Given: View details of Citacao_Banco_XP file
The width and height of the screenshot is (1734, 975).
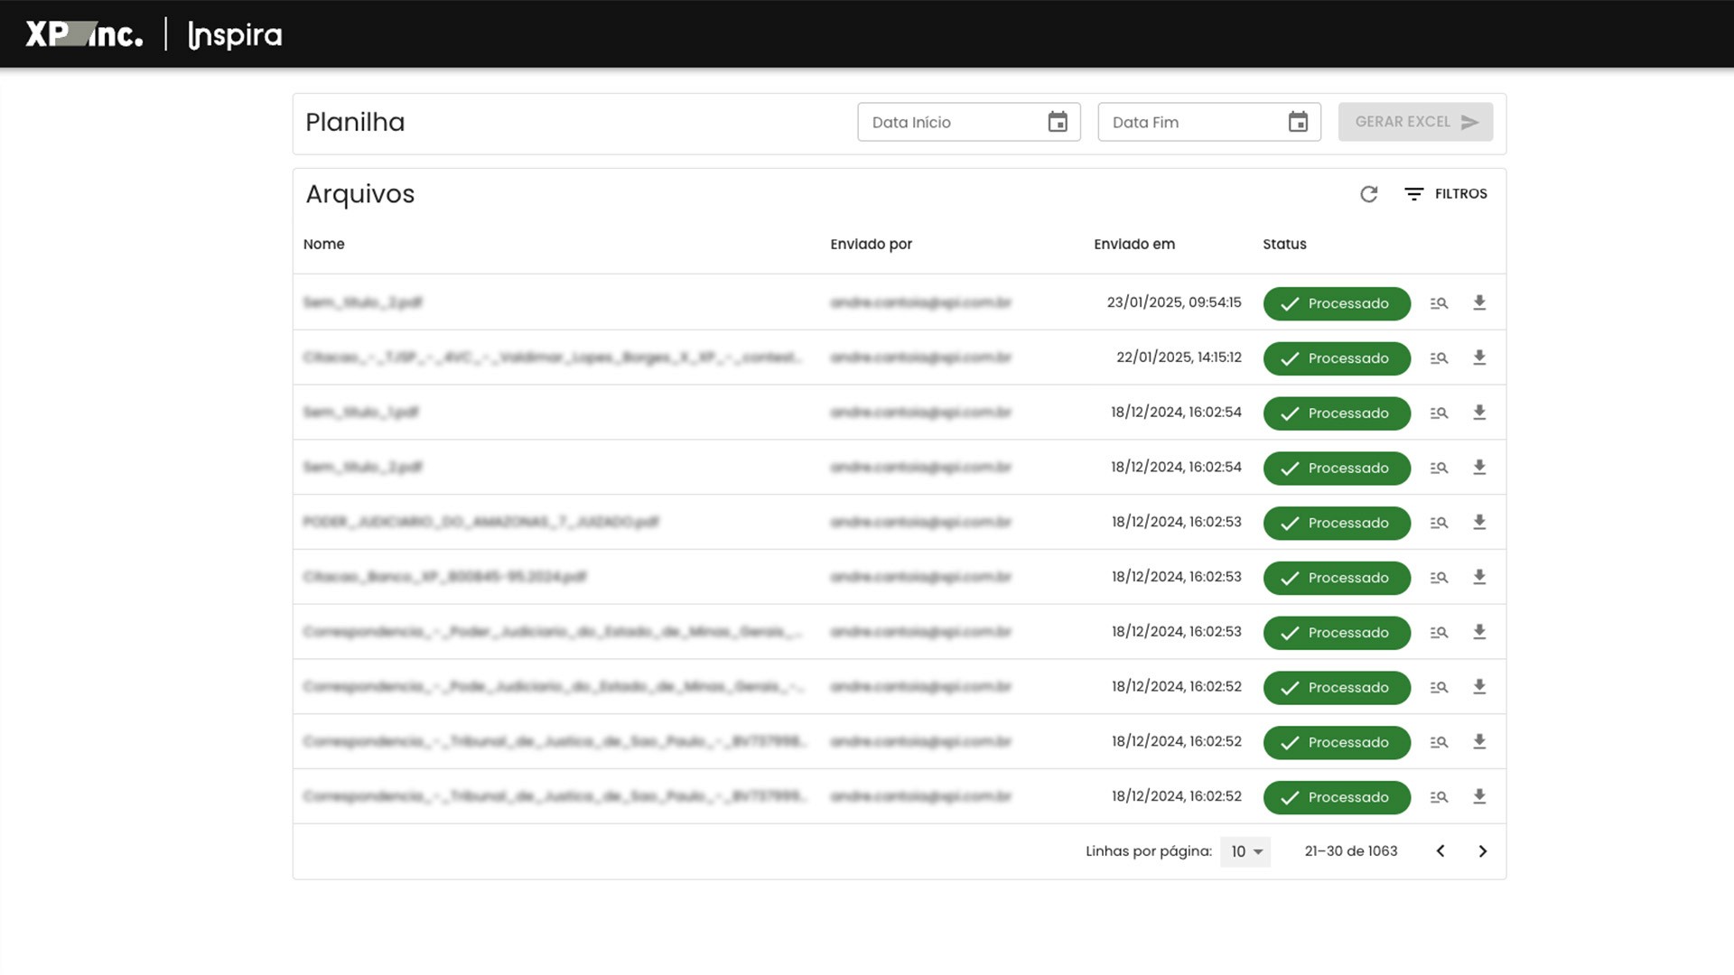Looking at the screenshot, I should coord(1439,578).
